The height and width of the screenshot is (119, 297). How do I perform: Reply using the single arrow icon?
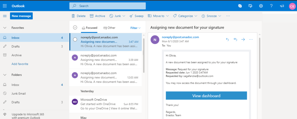227,39
